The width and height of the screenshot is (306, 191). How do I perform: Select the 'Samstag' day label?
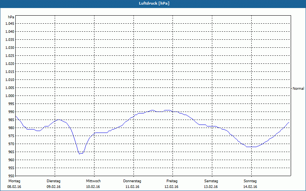click(211, 181)
